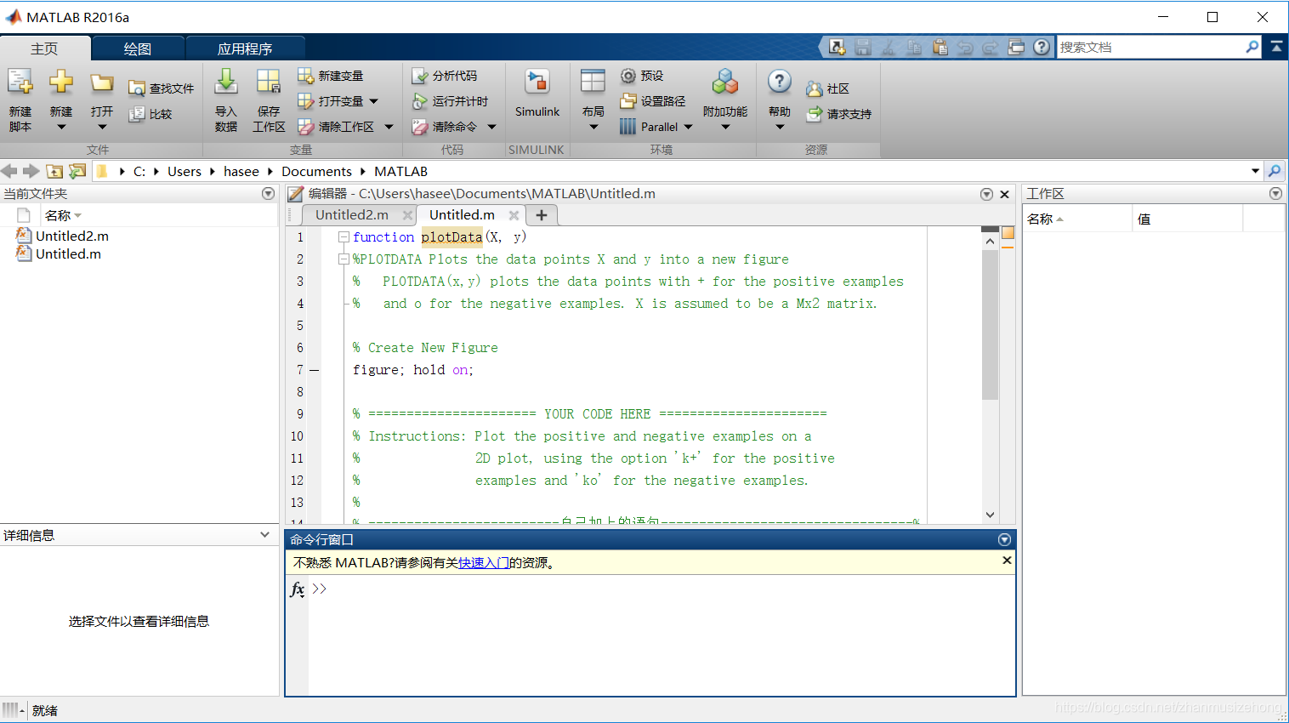Click Compare (比较) icon
This screenshot has height=723, width=1289.
(137, 114)
